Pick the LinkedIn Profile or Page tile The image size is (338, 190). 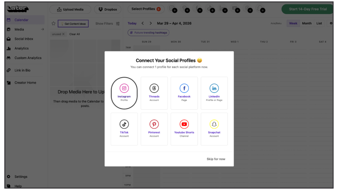(214, 93)
